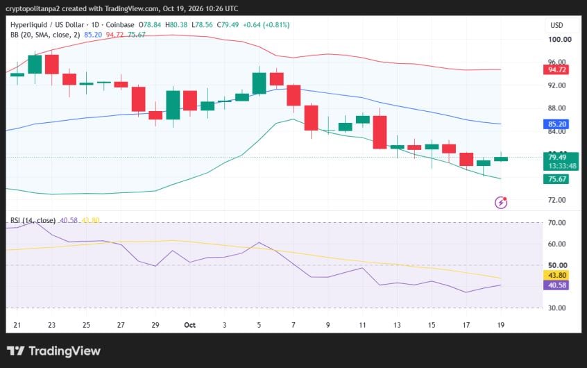The image size is (587, 368).
Task: Select the RSI (14, close) indicator legend
Action: pyautogui.click(x=33, y=220)
